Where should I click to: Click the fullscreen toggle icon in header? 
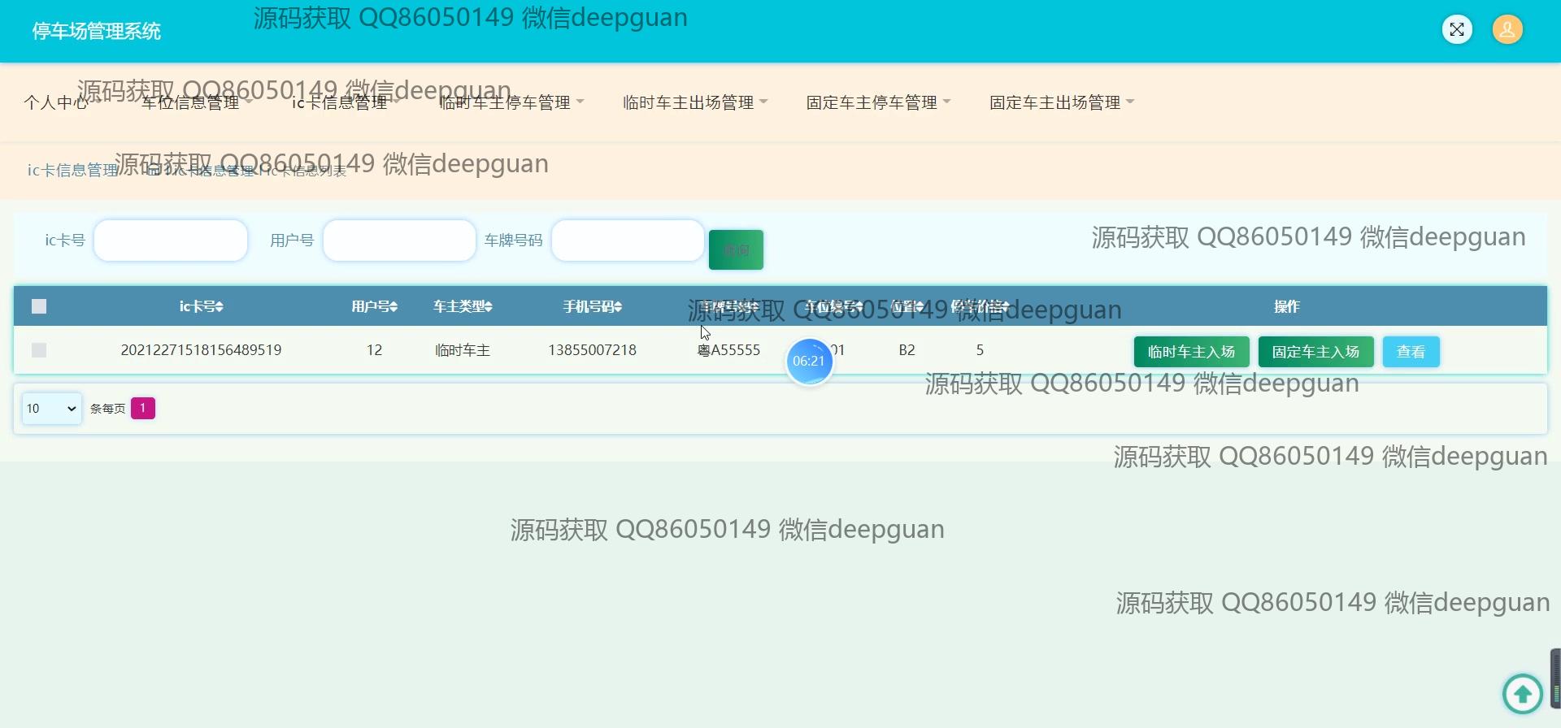tap(1457, 30)
